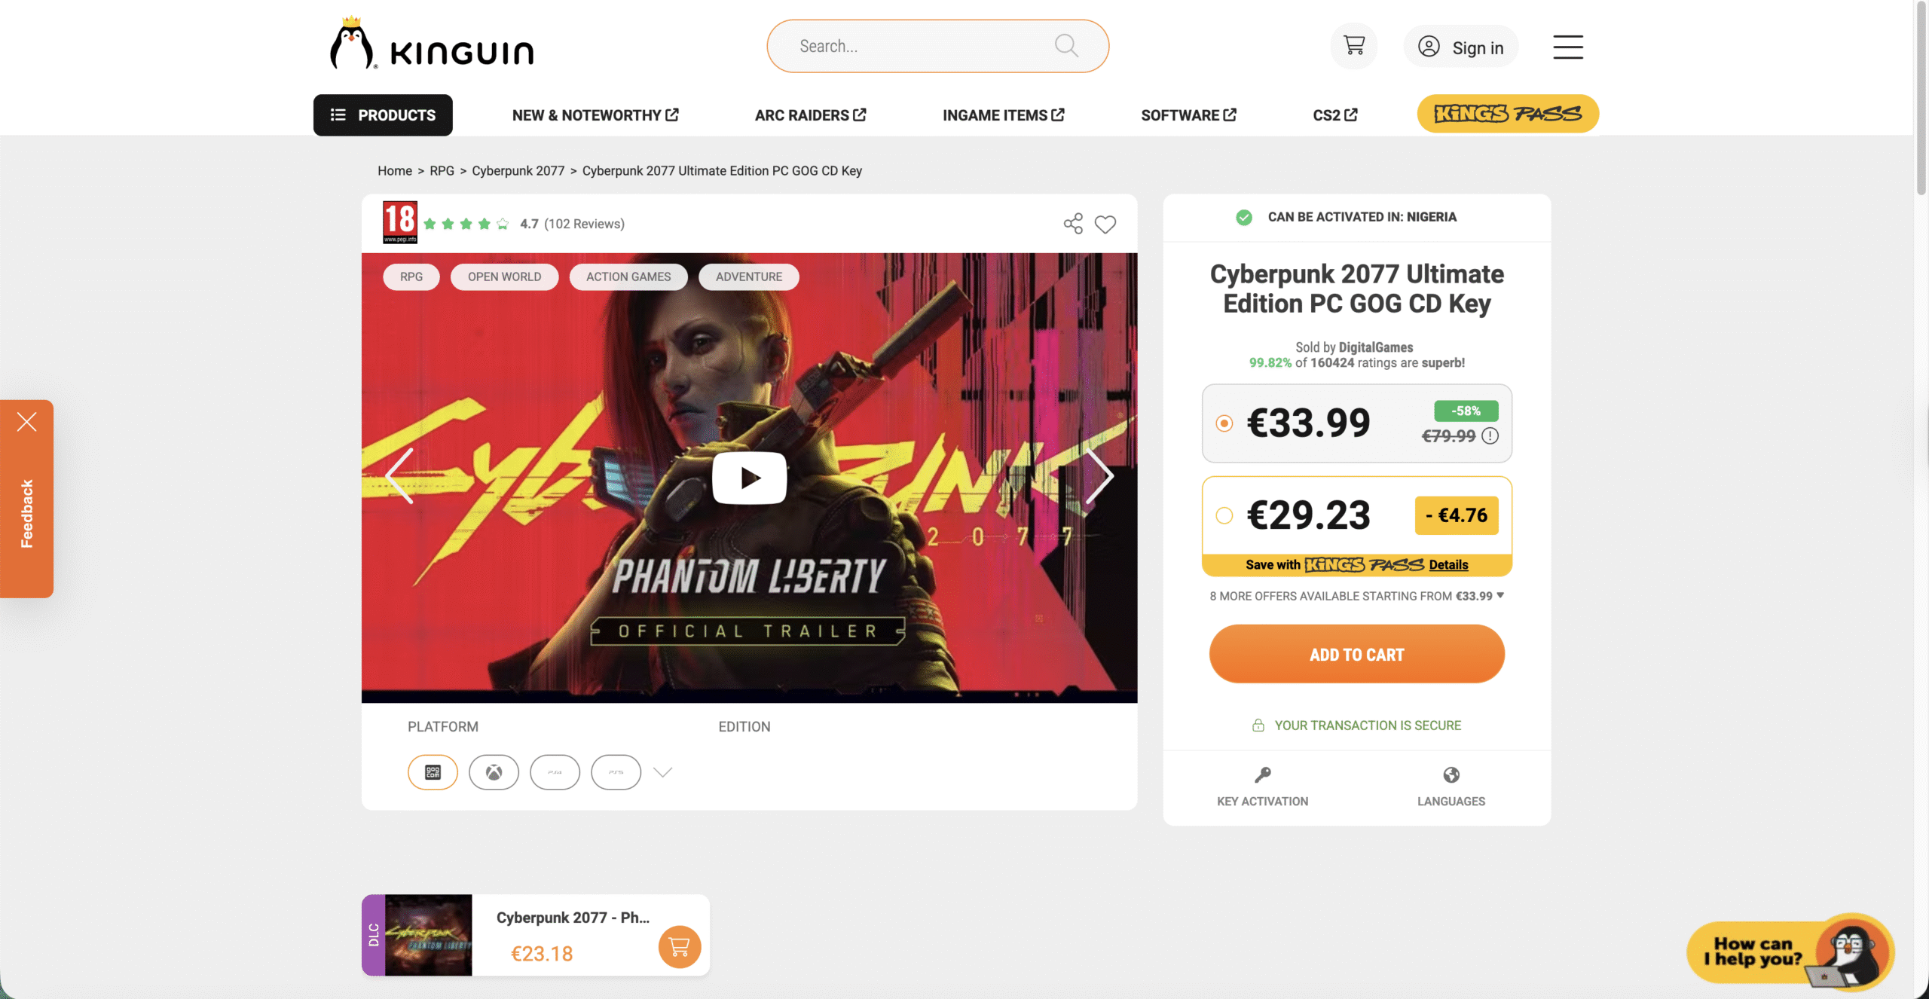Play the Phantom Liberty official trailer
This screenshot has height=999, width=1929.
pos(749,478)
